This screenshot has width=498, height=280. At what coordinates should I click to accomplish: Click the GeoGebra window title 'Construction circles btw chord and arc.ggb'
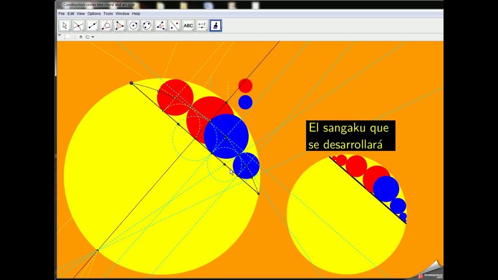click(99, 5)
